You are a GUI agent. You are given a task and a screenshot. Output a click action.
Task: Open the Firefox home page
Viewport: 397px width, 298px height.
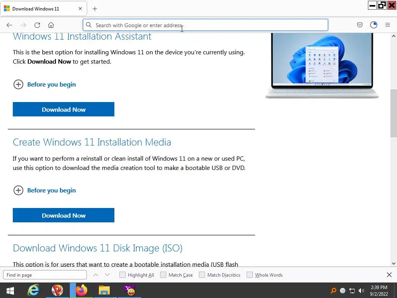click(51, 25)
